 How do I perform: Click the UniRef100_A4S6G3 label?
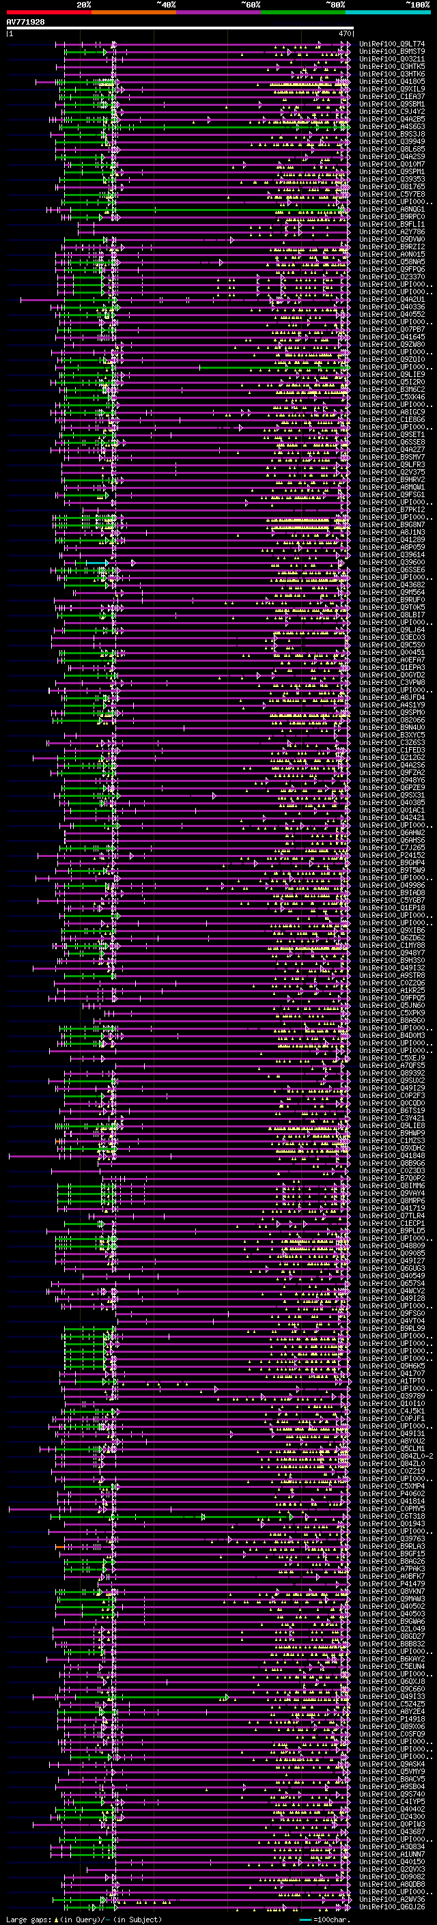tap(392, 127)
